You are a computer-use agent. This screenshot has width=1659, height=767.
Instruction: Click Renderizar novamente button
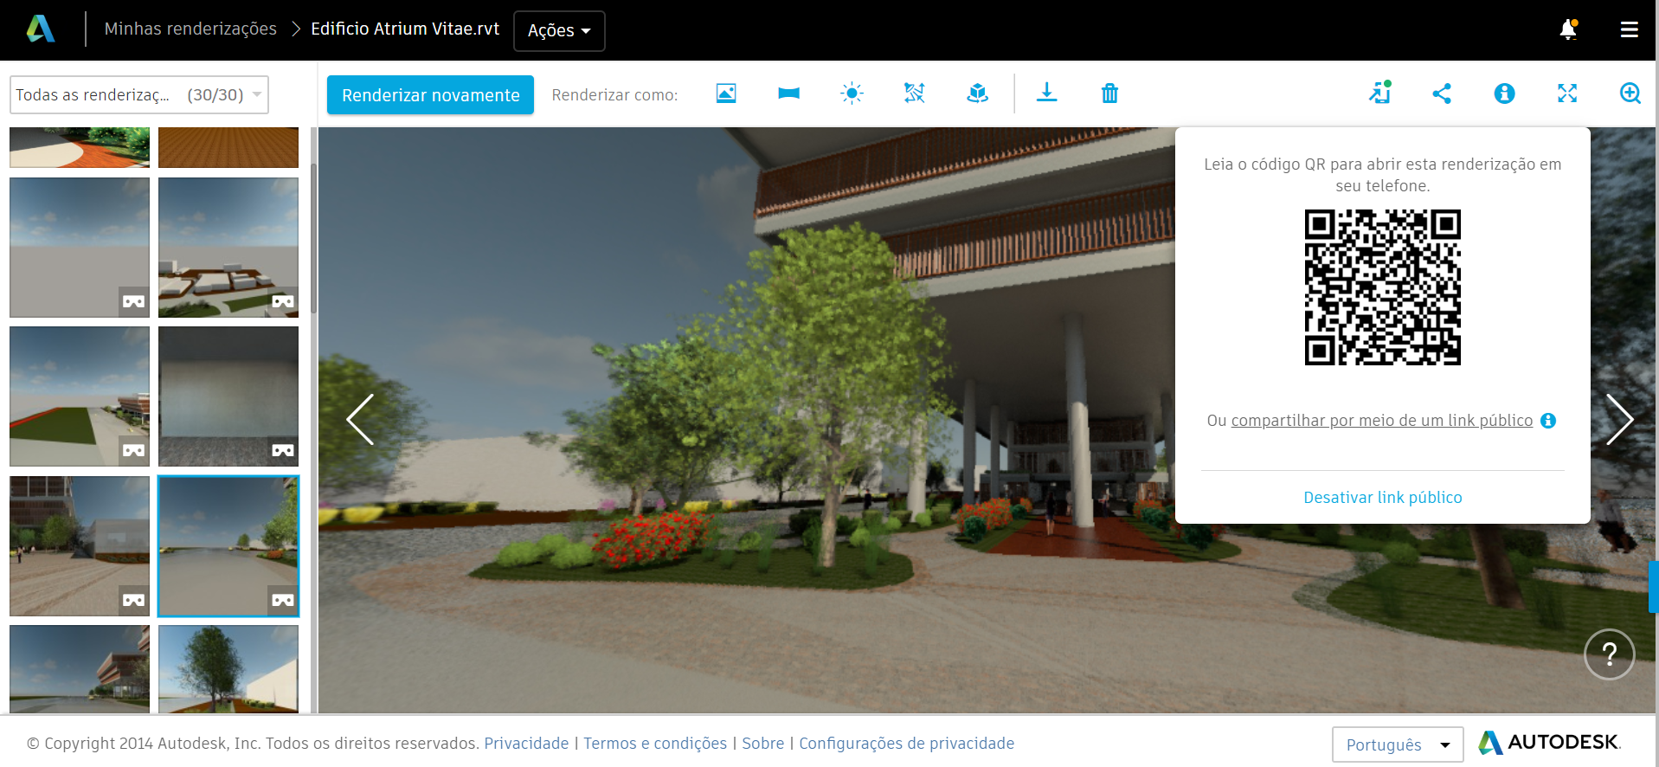tap(430, 95)
